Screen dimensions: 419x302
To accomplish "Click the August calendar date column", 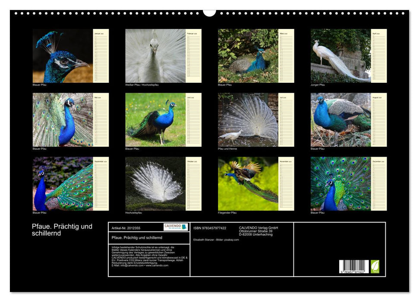I will tap(379, 120).
